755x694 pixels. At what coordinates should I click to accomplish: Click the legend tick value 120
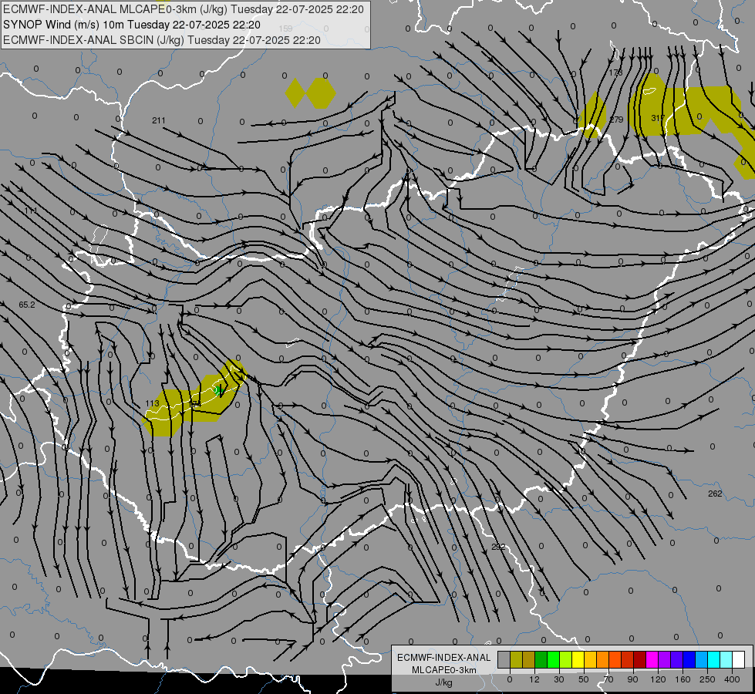[x=658, y=679]
